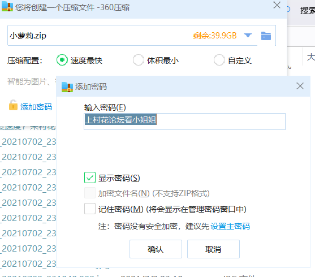Click the 取消 button
The width and height of the screenshot is (315, 277).
coord(213,249)
